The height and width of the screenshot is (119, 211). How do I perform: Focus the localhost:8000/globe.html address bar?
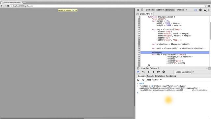(x=108, y=6)
